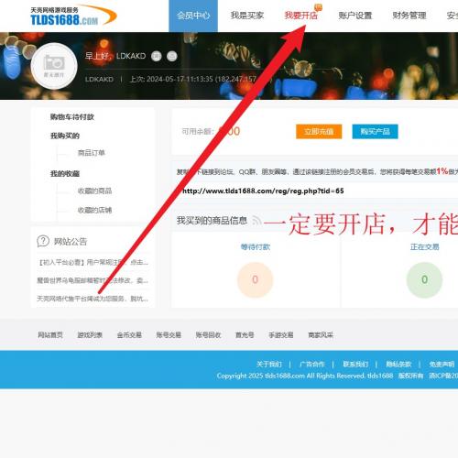Select 收藏的商品 in the sidebar
Screen dimensions: 458x458
tap(94, 191)
